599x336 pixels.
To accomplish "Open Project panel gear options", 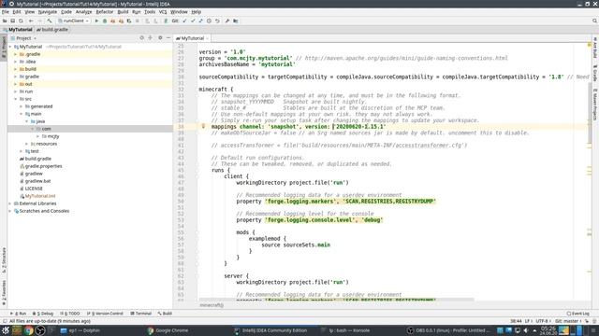I will coord(160,38).
